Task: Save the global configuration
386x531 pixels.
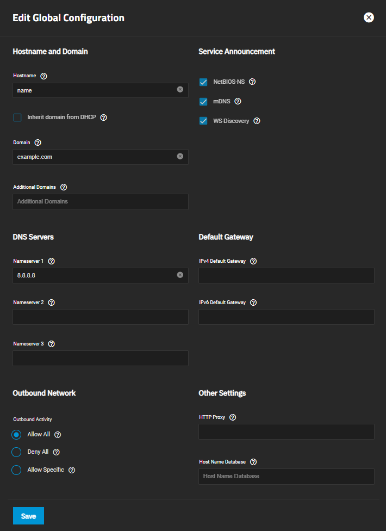Action: [28, 516]
